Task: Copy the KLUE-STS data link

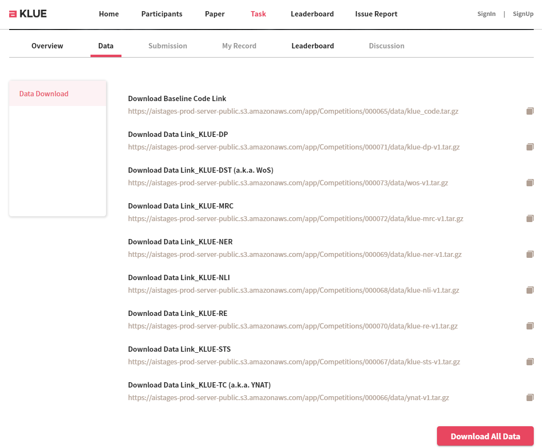Action: pyautogui.click(x=530, y=362)
